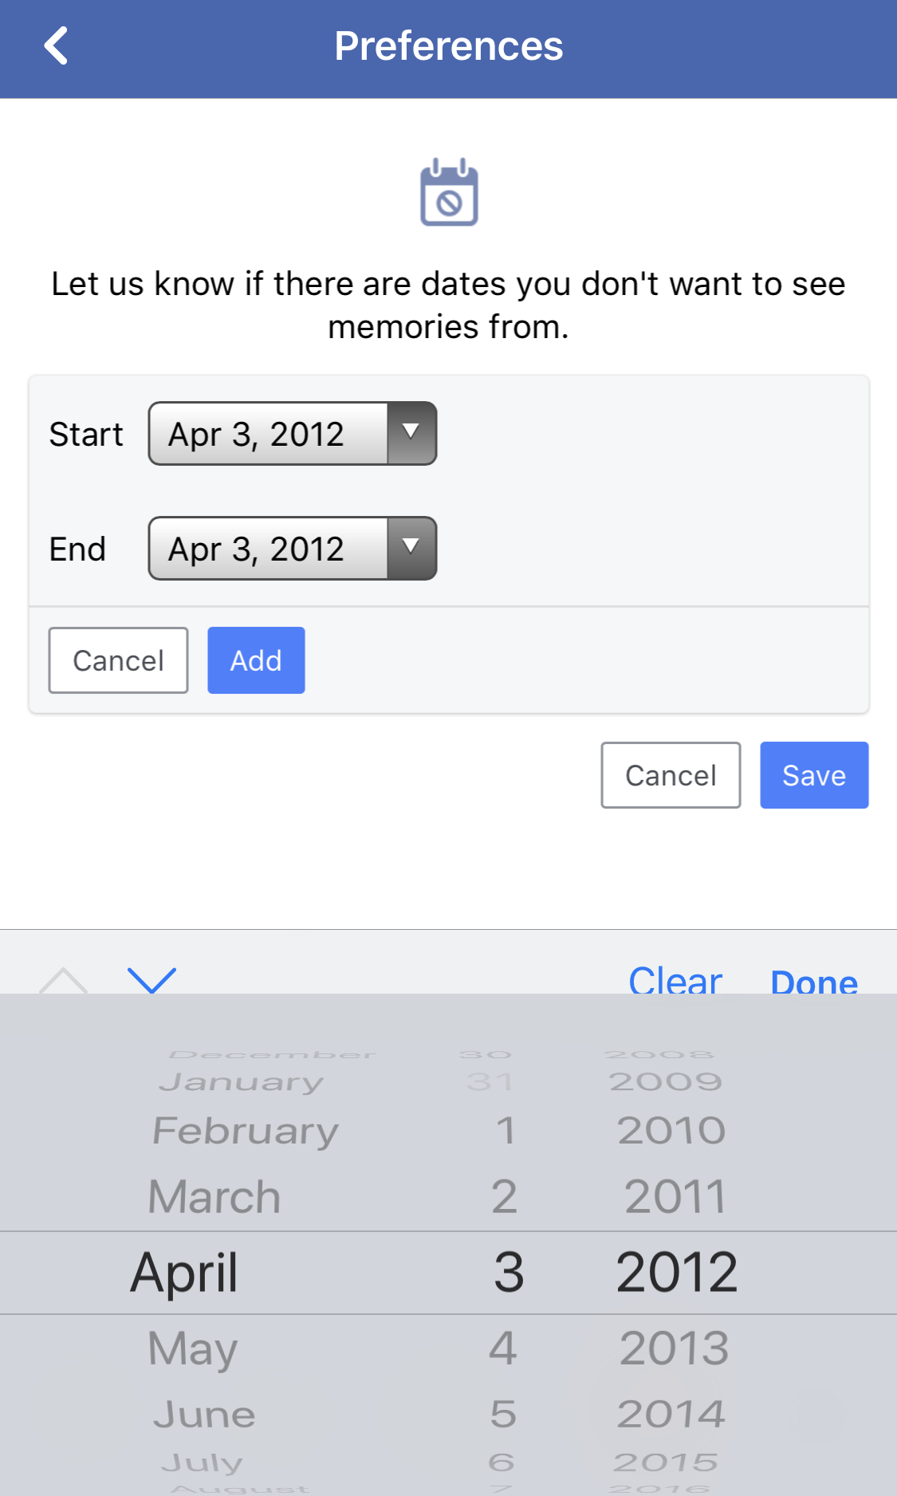Image resolution: width=897 pixels, height=1496 pixels.
Task: Pick 2013 in the year wheel
Action: coord(674,1348)
